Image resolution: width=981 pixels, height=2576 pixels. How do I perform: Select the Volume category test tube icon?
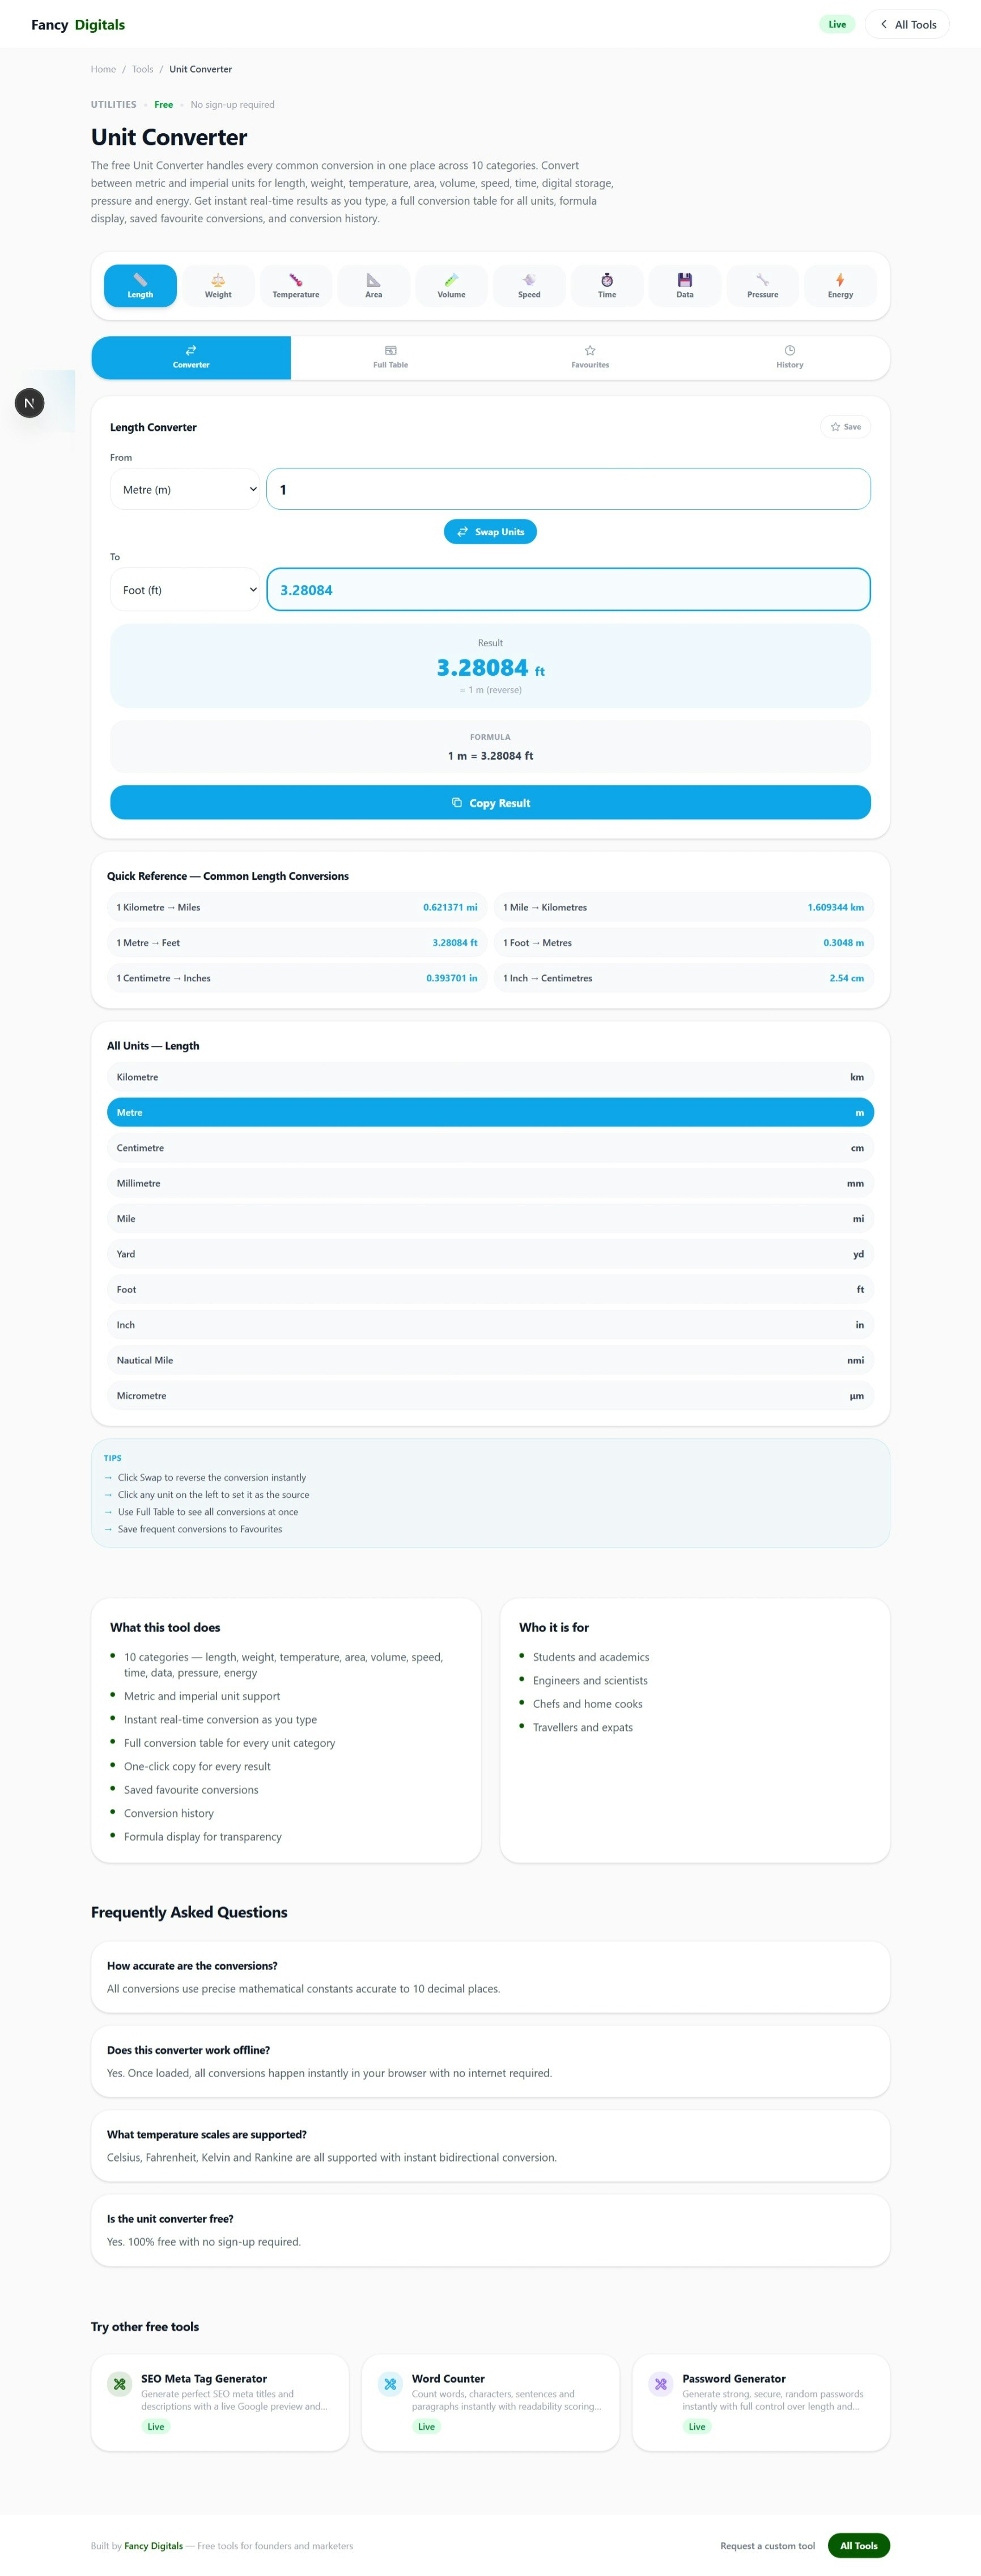pyautogui.click(x=451, y=280)
